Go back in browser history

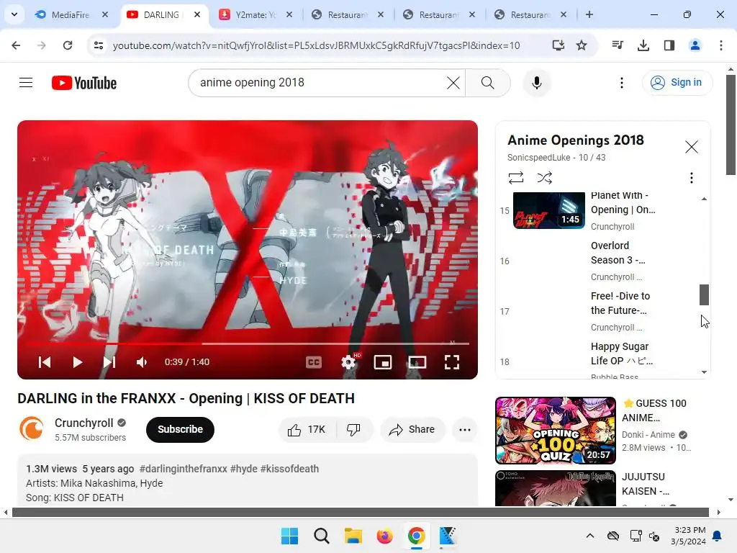[16, 45]
